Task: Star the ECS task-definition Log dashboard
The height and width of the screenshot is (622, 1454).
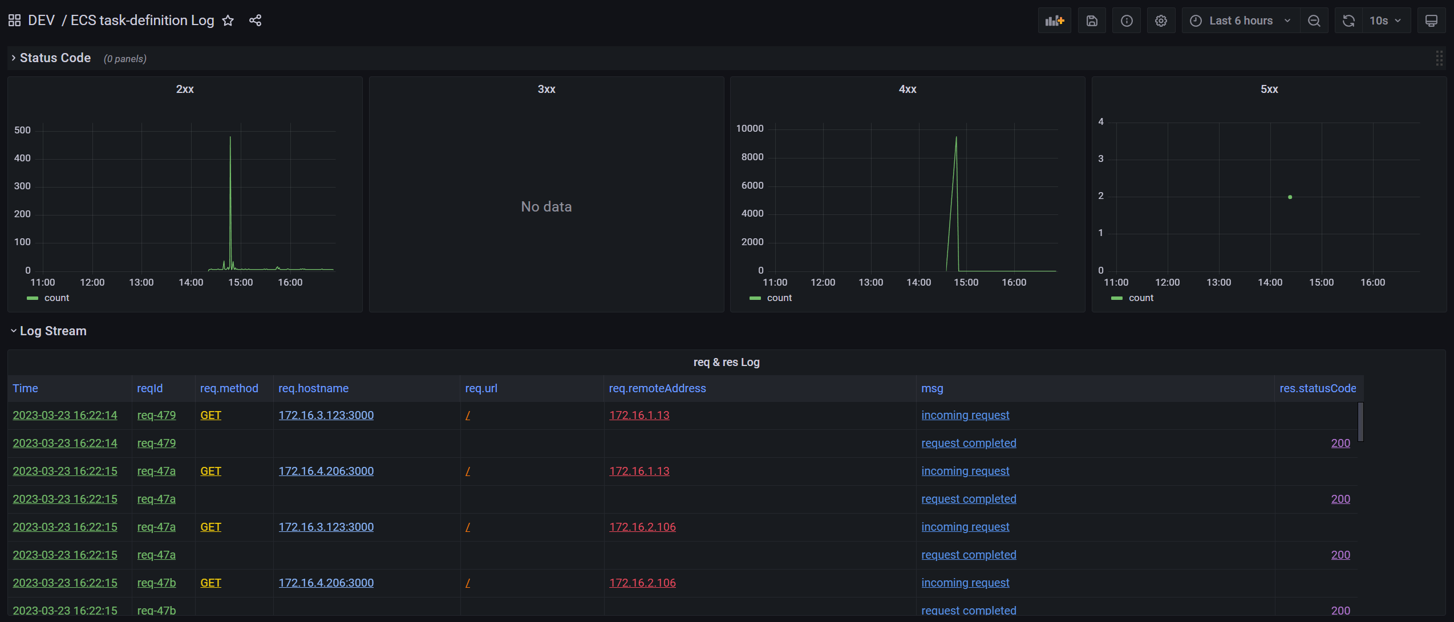Action: click(228, 20)
